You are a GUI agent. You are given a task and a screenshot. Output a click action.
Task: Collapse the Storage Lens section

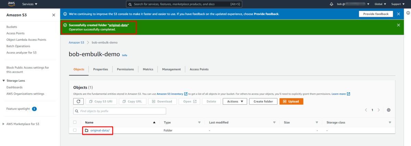pos(4,81)
